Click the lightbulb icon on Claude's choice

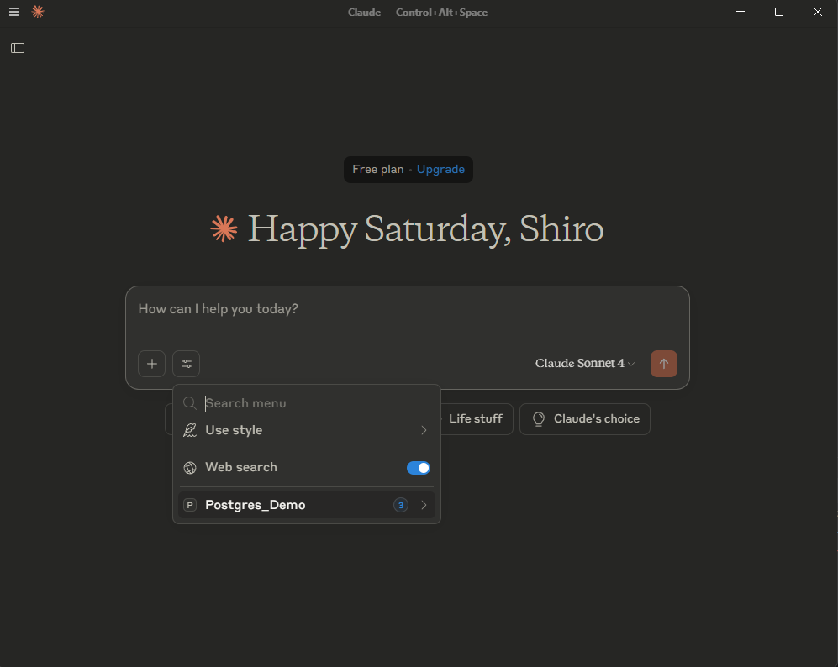(x=539, y=419)
